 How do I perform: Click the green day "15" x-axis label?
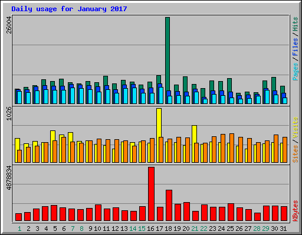point(142,229)
